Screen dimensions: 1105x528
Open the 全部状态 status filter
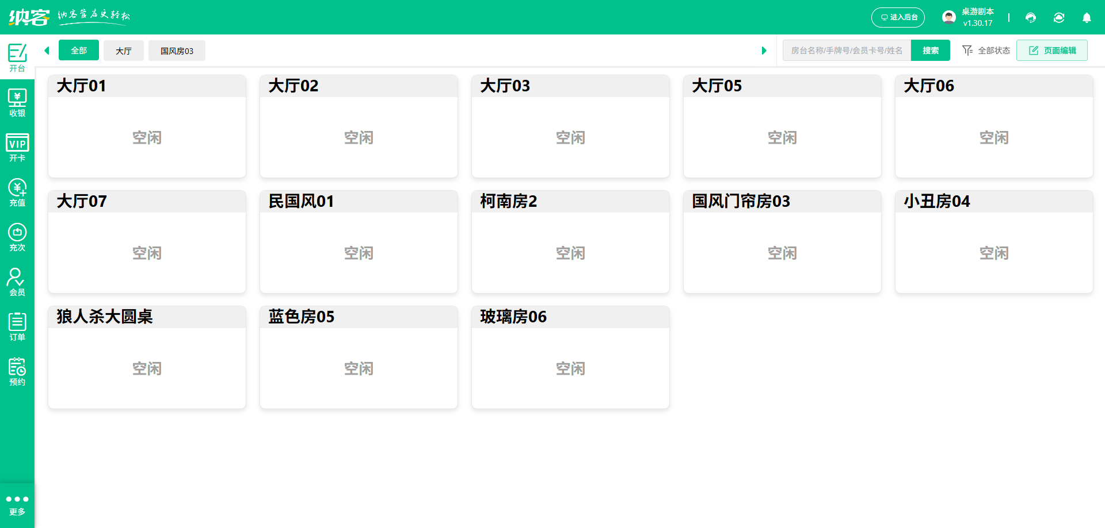pyautogui.click(x=985, y=51)
